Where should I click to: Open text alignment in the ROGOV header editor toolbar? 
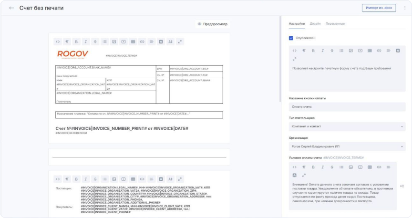tap(151, 42)
